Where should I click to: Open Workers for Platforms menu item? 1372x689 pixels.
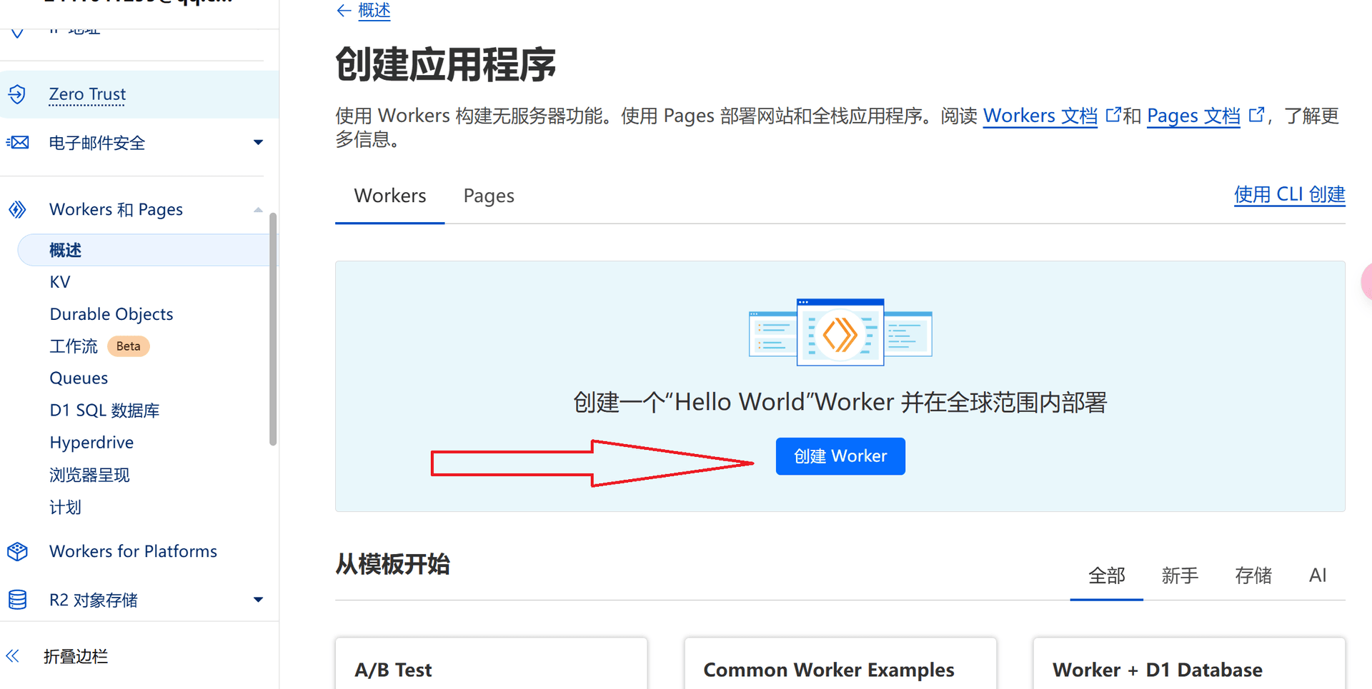pos(133,551)
